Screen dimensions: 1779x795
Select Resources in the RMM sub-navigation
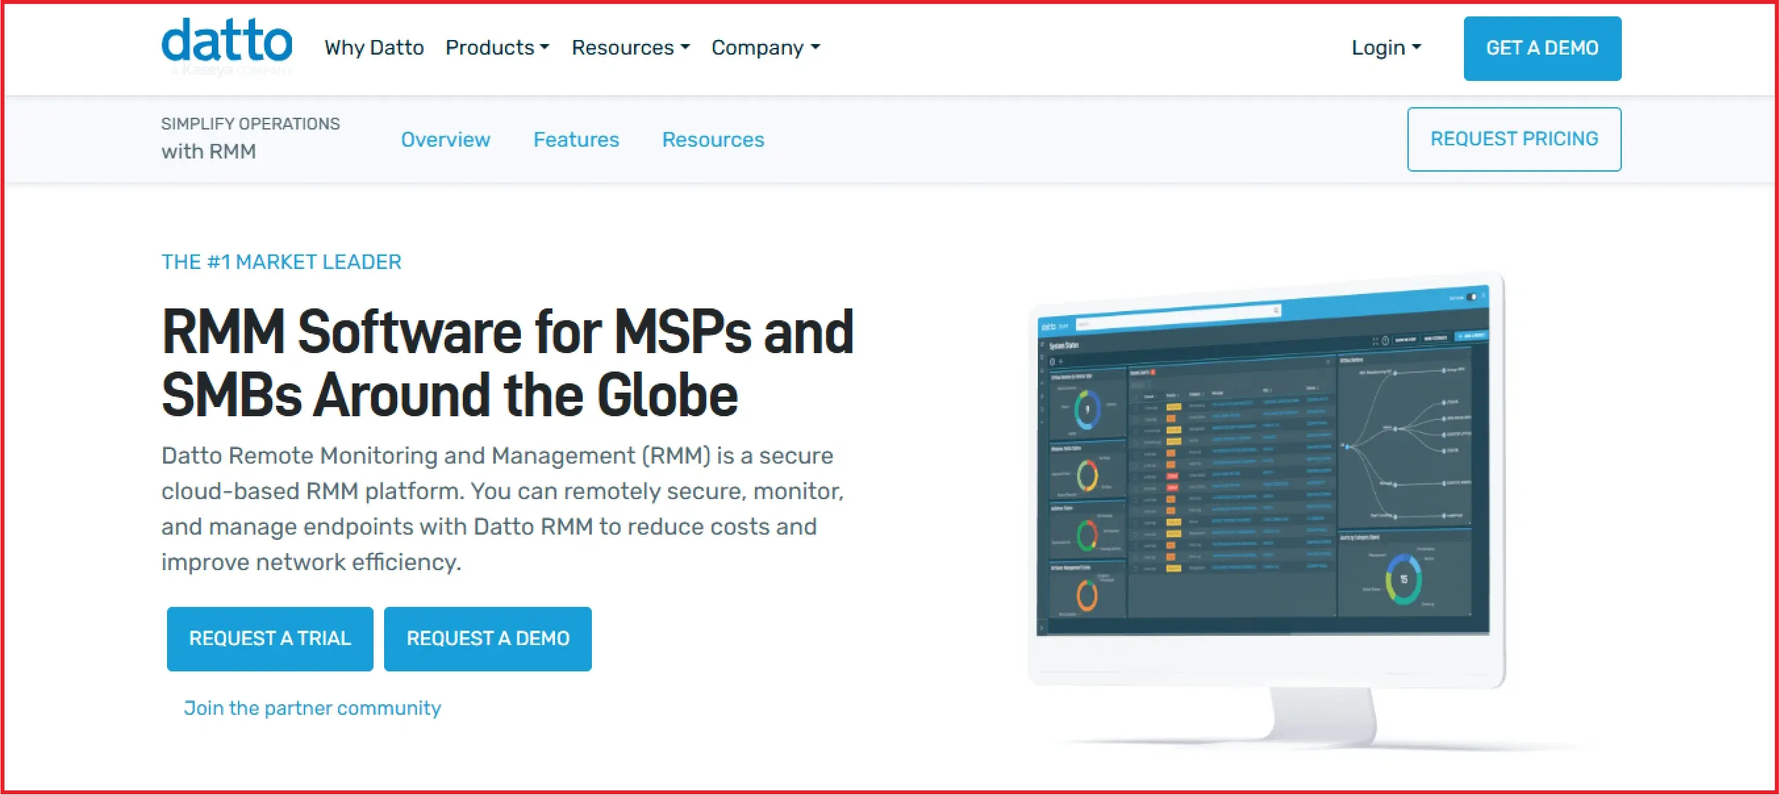click(x=713, y=139)
